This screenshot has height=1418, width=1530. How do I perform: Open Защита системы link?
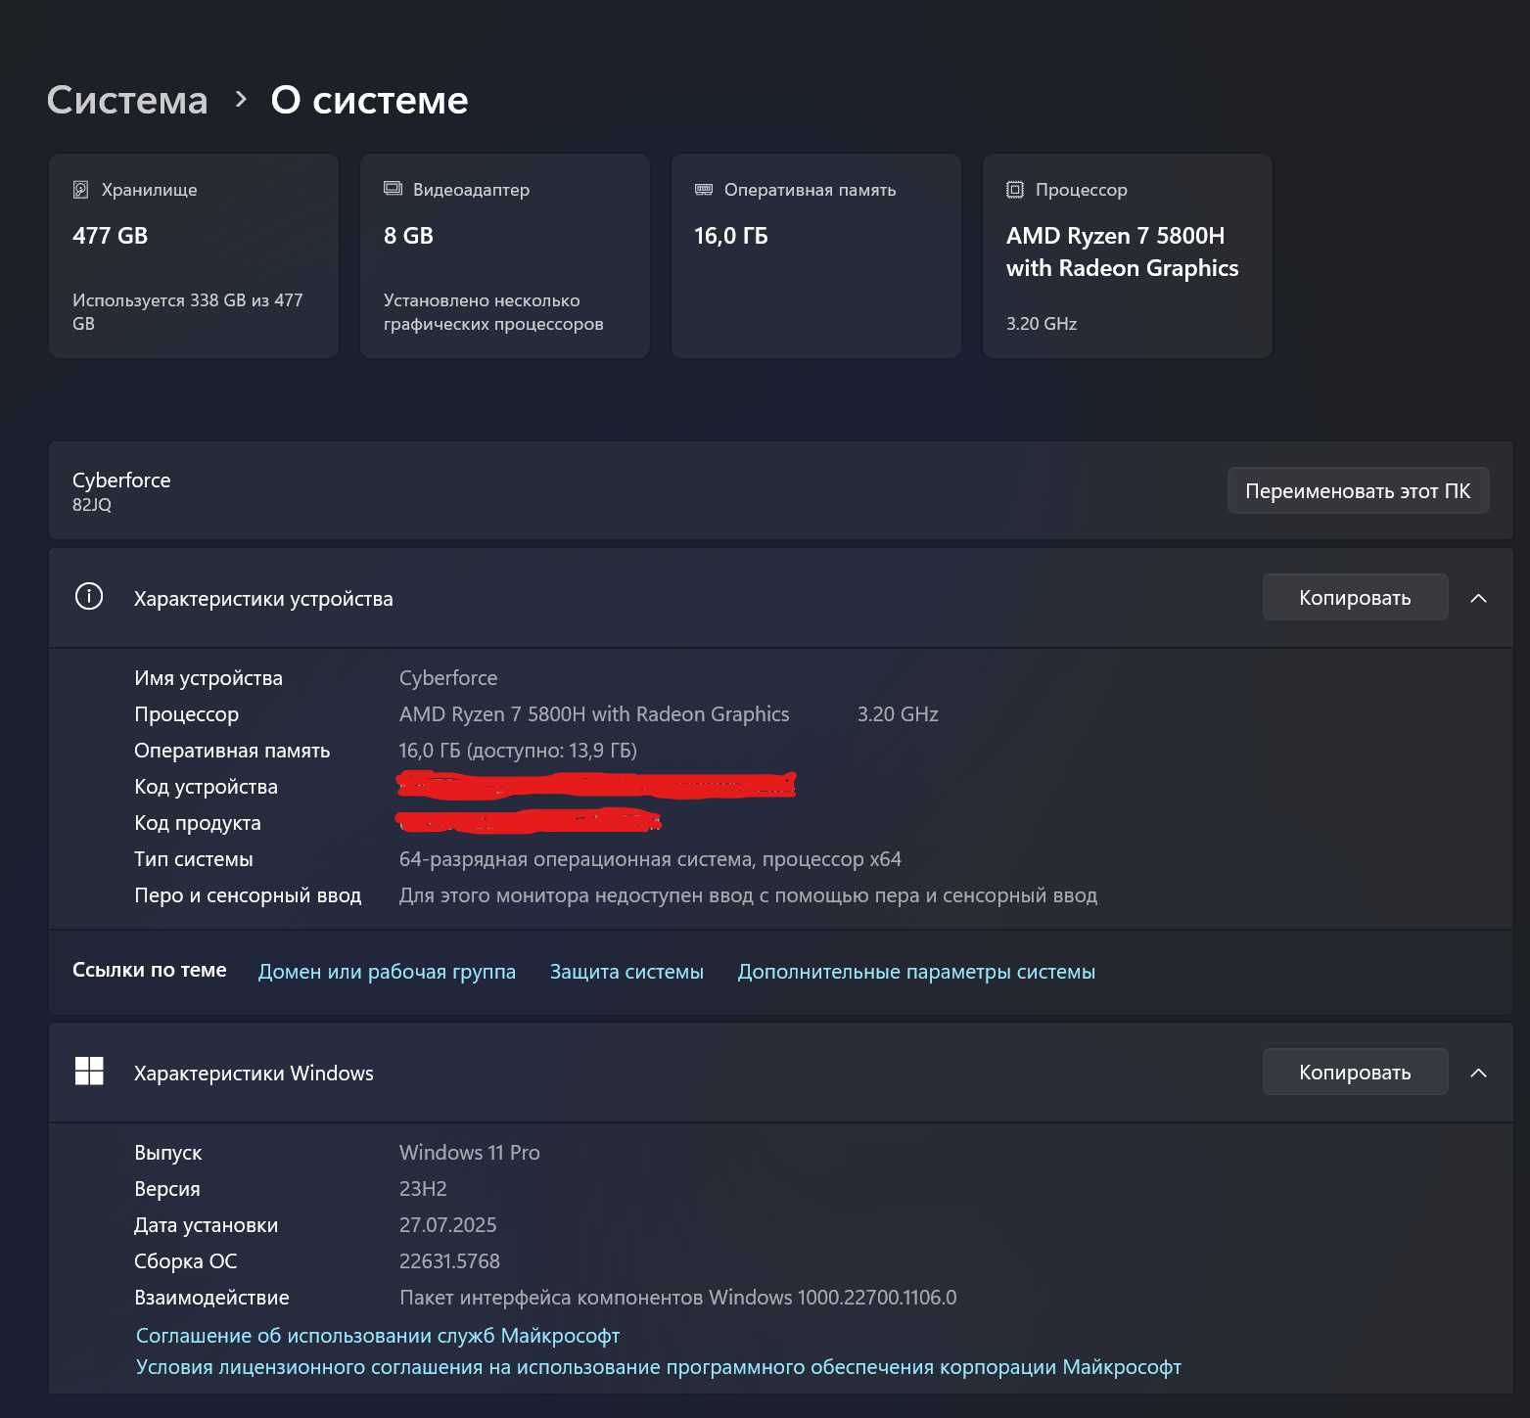pos(626,972)
